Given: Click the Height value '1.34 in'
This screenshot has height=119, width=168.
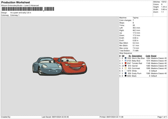Looking at the screenshot, I should [164, 7].
